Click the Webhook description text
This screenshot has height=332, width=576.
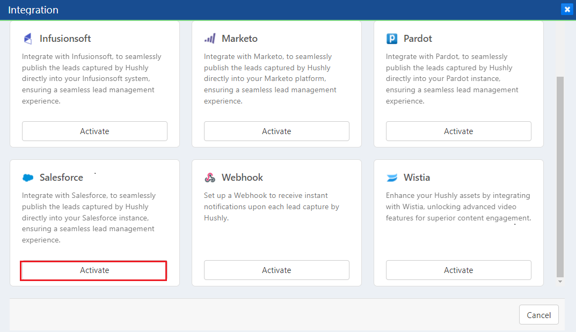(272, 206)
